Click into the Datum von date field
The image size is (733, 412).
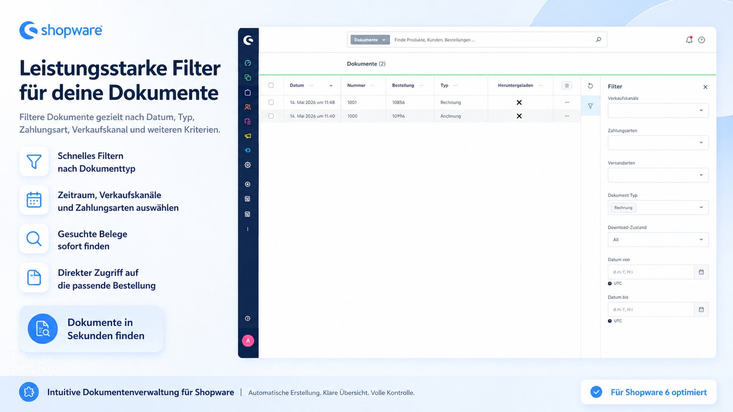coord(651,272)
